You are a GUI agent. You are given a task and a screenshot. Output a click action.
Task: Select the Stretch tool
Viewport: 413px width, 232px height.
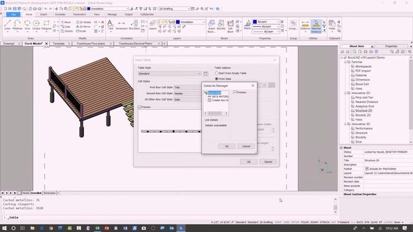[66, 31]
